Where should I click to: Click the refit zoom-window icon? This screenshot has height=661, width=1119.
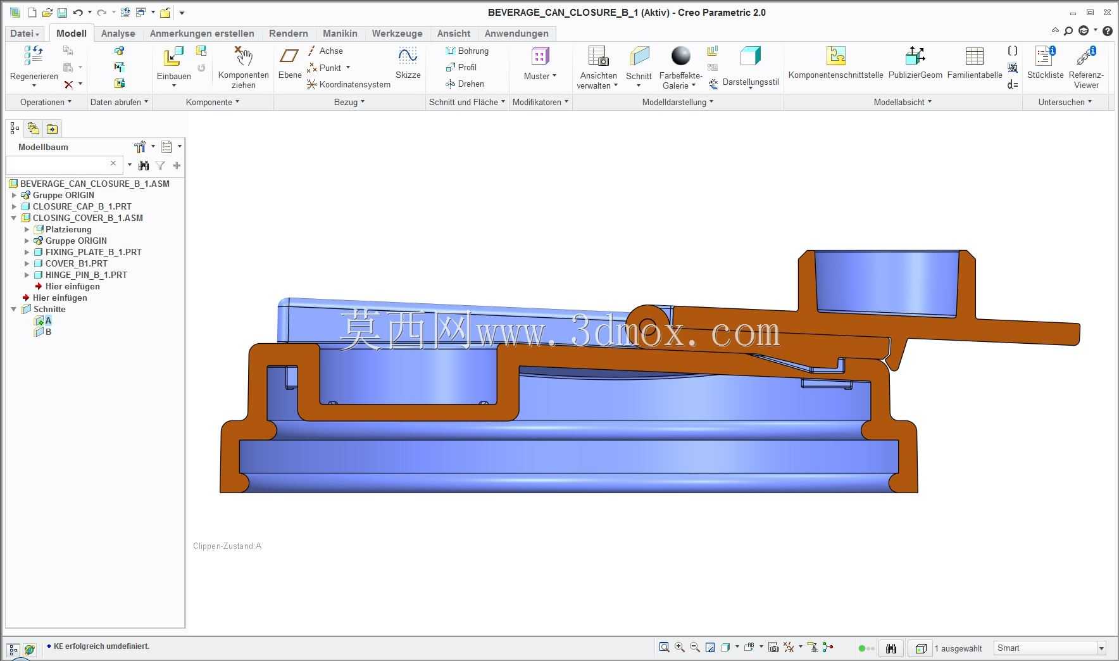click(x=664, y=647)
